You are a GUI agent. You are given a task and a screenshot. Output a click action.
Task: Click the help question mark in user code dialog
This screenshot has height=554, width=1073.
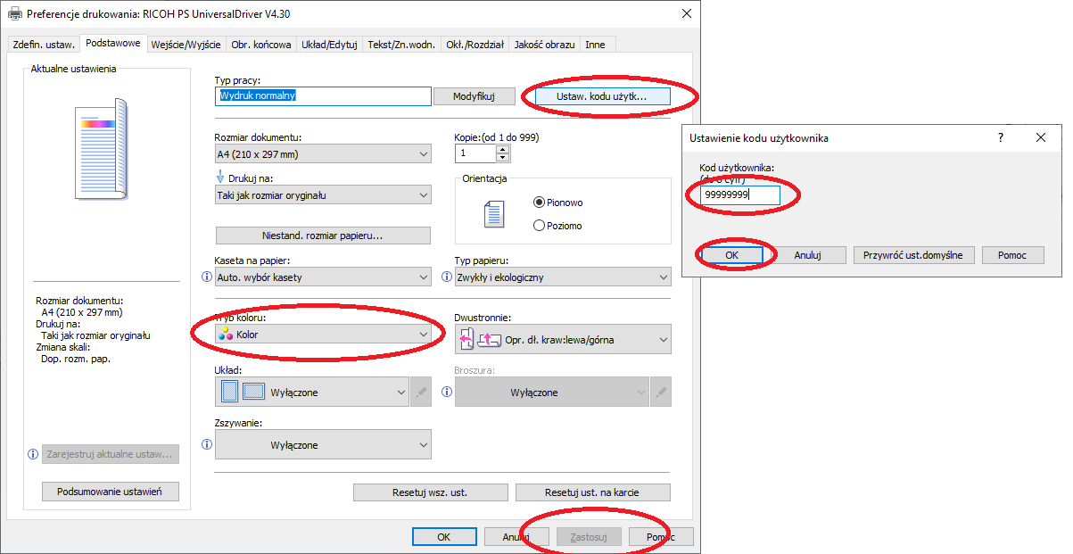tap(1001, 137)
